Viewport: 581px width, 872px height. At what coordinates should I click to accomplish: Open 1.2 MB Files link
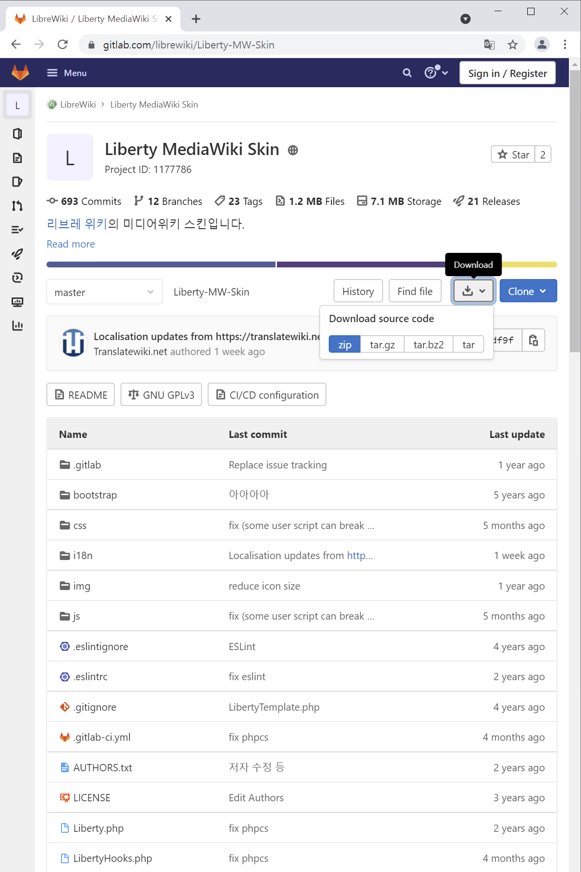[x=310, y=202]
